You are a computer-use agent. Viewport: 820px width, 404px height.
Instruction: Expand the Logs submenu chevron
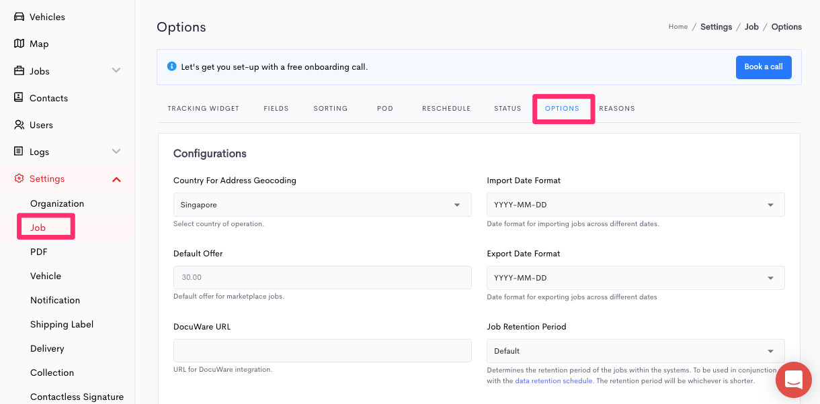coord(116,152)
